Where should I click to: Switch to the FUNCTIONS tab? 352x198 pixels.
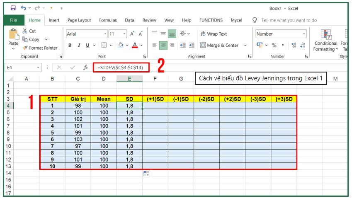pos(211,20)
